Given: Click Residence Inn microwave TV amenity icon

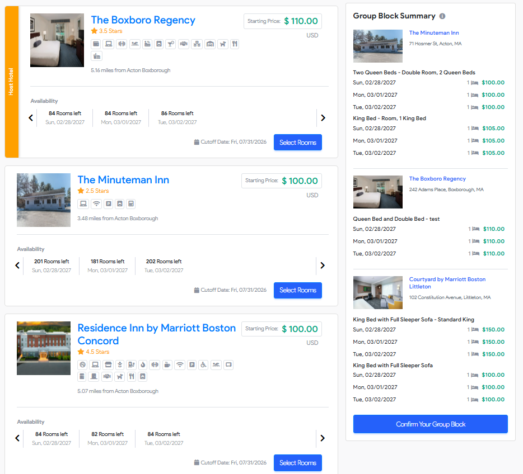Looking at the screenshot, I should click(x=228, y=365).
